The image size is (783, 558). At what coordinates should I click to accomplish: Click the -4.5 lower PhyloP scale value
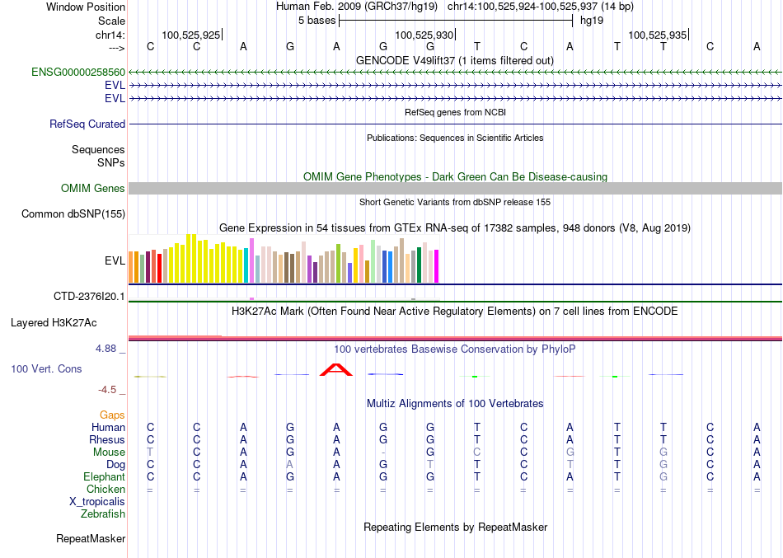[107, 390]
